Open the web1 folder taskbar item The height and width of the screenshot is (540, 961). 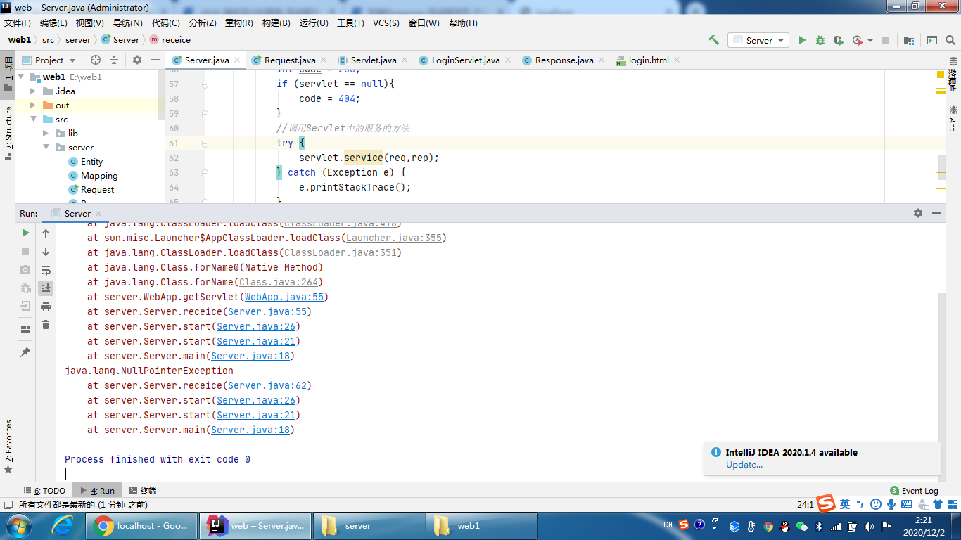480,525
